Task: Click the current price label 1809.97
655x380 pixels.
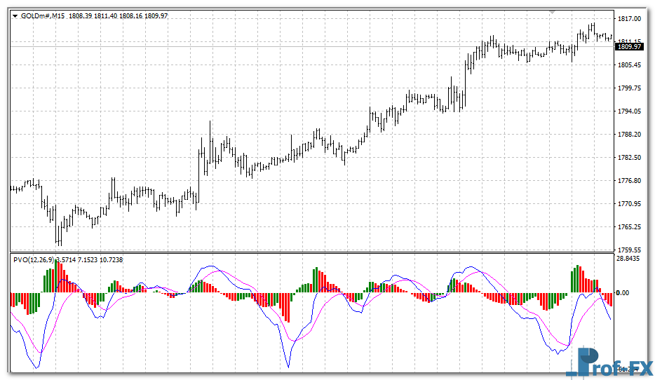Action: (628, 47)
